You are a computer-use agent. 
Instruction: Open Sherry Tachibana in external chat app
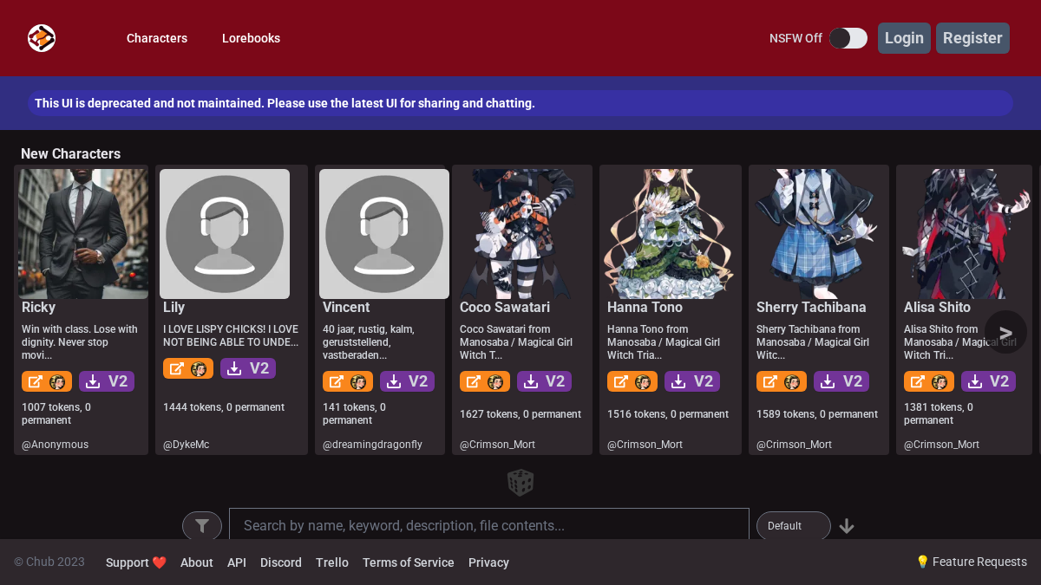point(782,381)
